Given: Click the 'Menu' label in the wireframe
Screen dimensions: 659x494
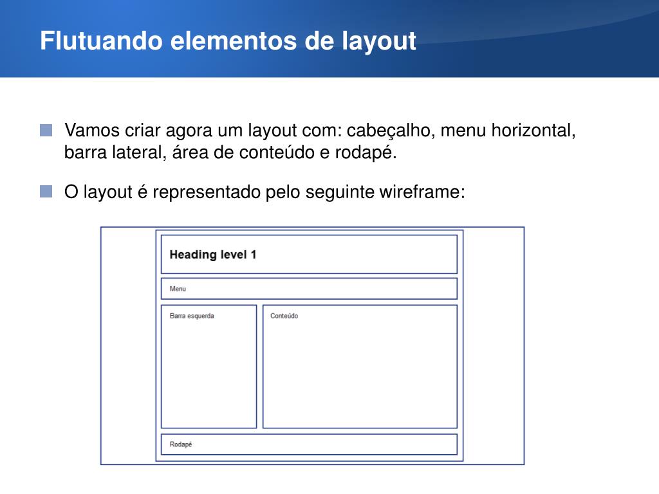Looking at the screenshot, I should click(178, 289).
